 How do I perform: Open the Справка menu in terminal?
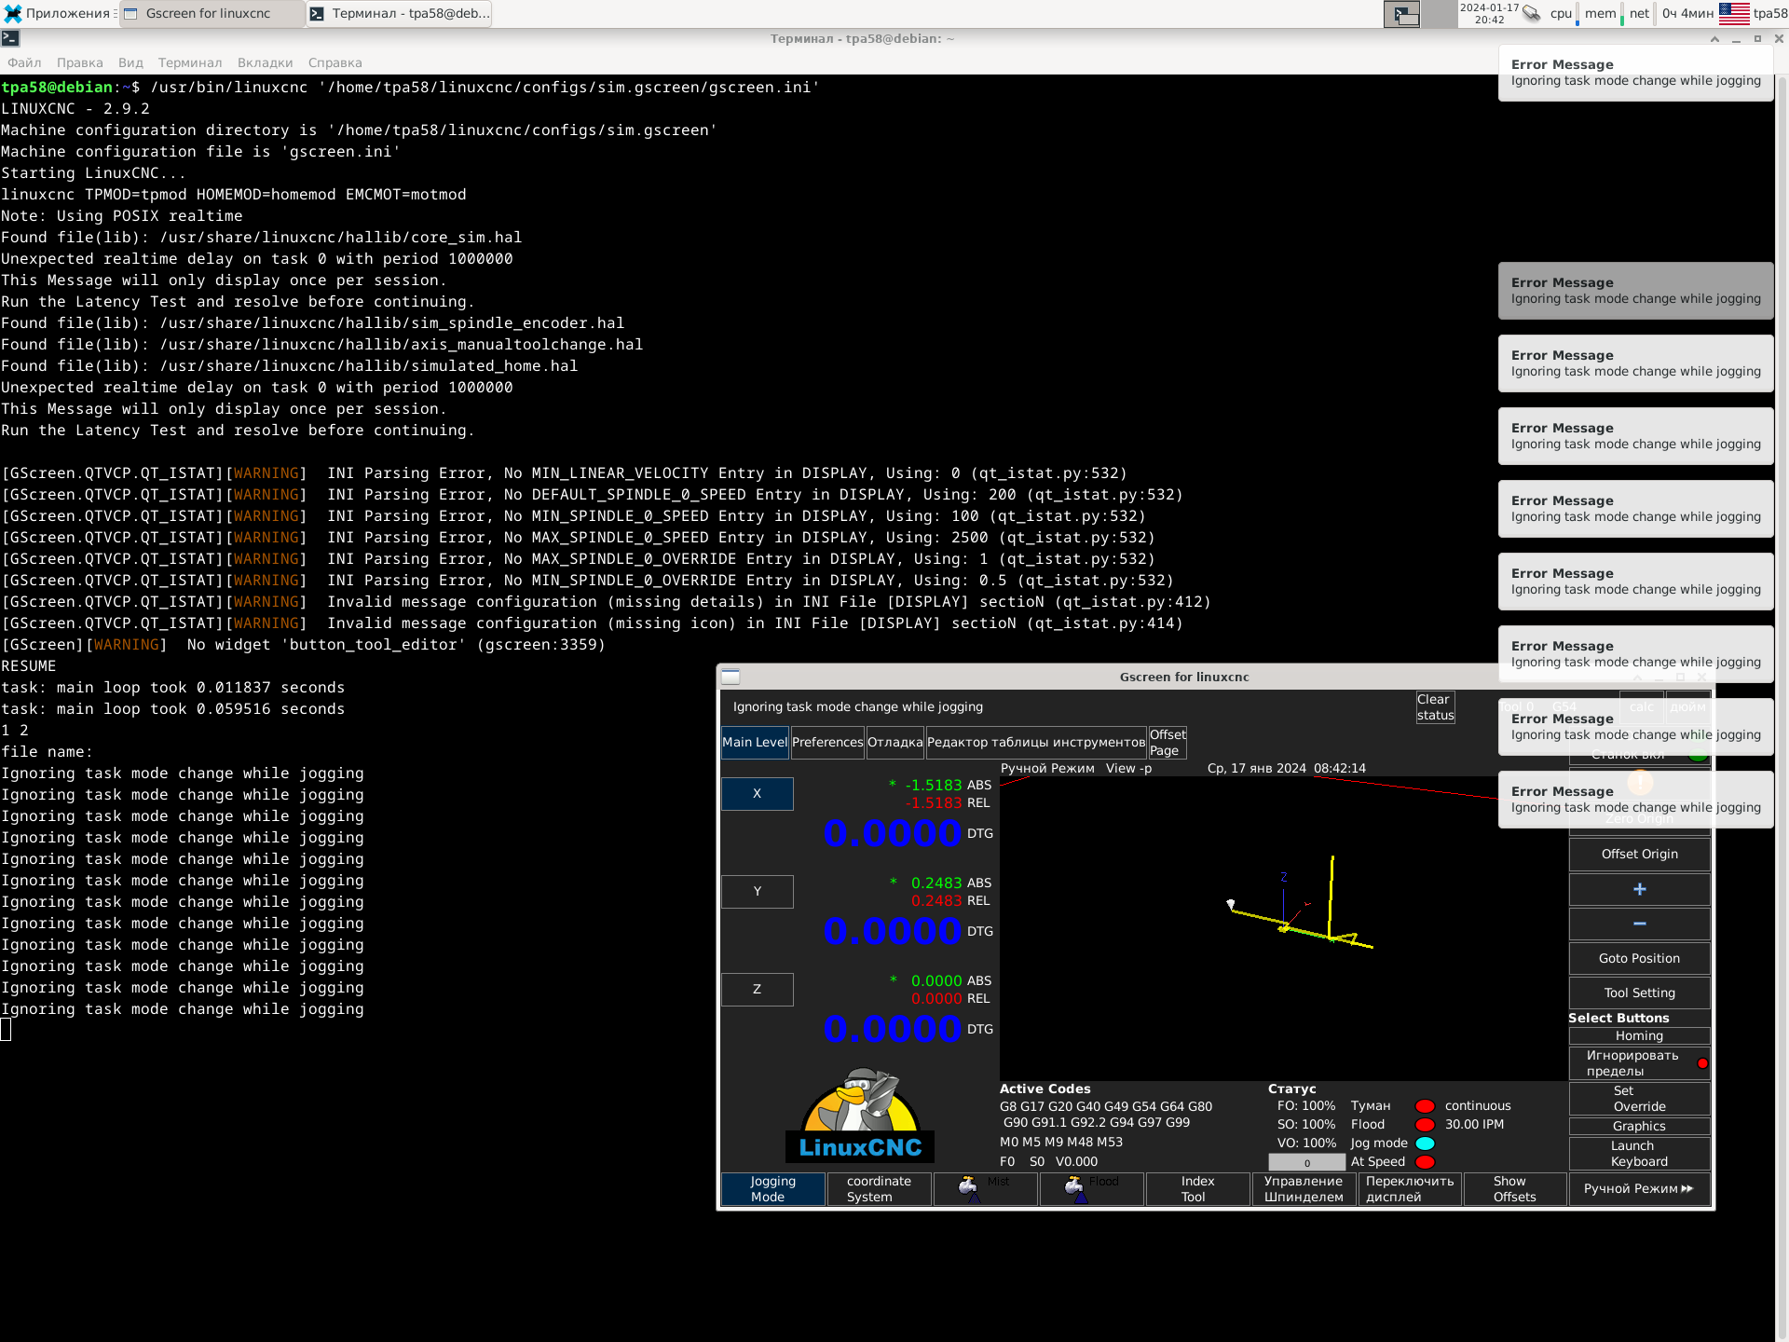pos(335,62)
